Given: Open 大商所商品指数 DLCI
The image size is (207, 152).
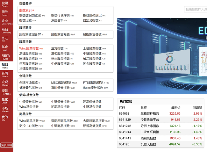Looking at the screenshot, I should pos(96,121).
